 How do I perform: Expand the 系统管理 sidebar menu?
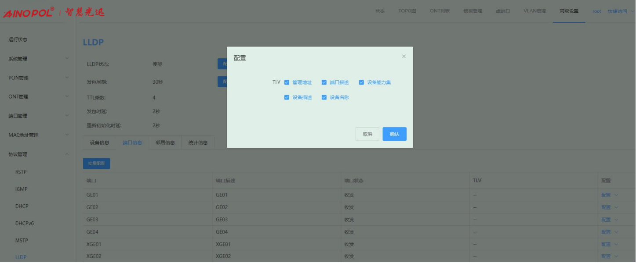[x=38, y=59]
